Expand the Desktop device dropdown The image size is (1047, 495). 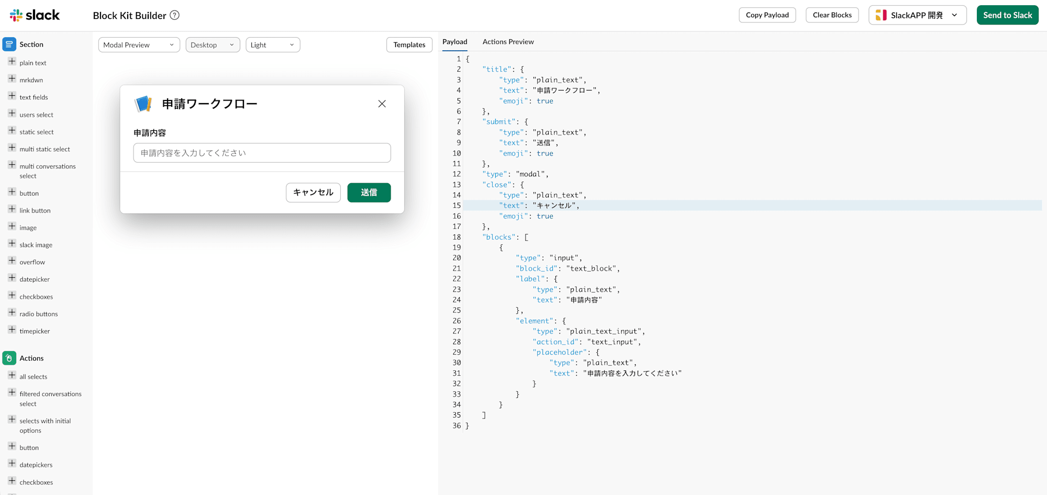213,45
